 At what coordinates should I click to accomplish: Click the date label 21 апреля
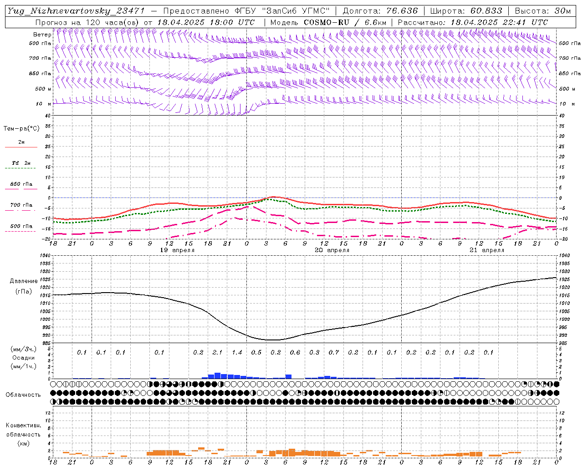point(487,250)
